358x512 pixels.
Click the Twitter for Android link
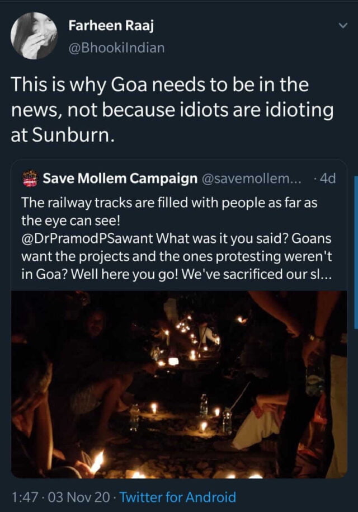[x=178, y=497]
